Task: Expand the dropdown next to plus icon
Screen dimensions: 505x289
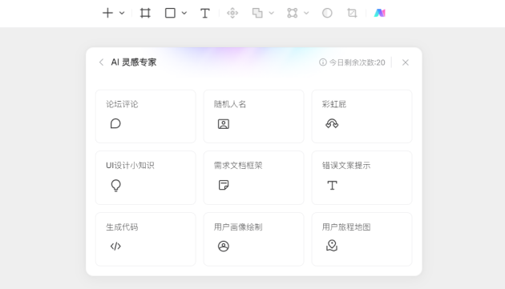Action: [122, 13]
